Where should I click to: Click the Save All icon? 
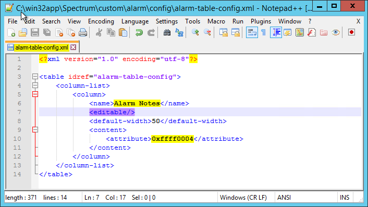tap(47, 32)
